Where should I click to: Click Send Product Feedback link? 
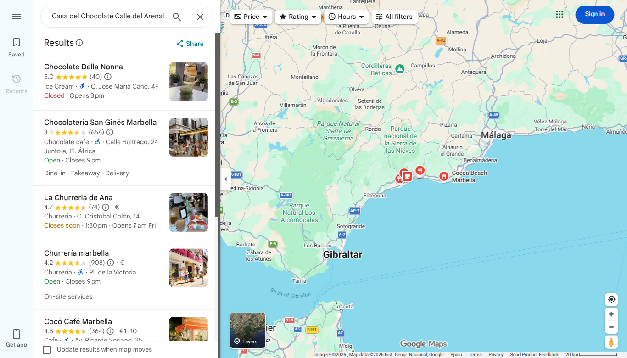pyautogui.click(x=534, y=355)
